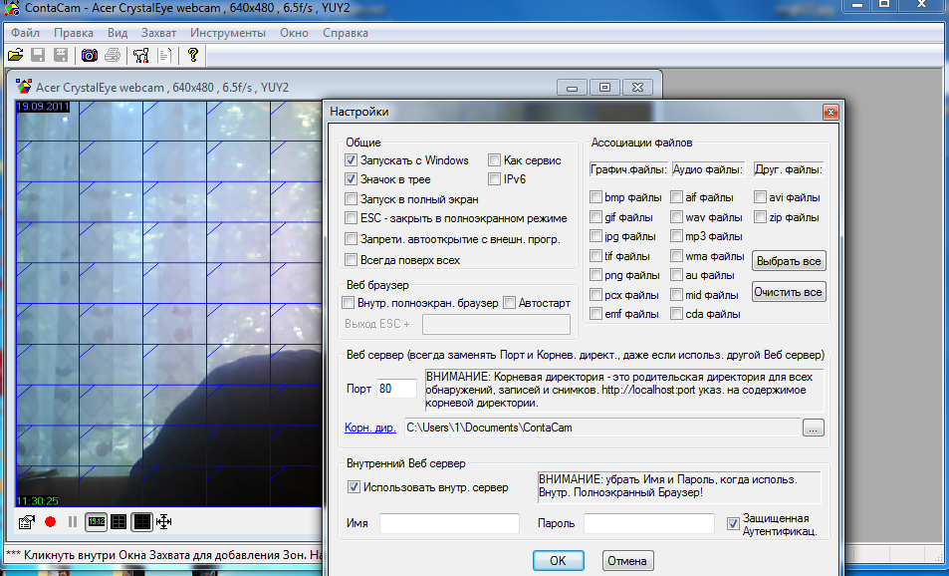The image size is (949, 576).
Task: Uncheck the Запускать с Windows checkbox
Action: 351,160
